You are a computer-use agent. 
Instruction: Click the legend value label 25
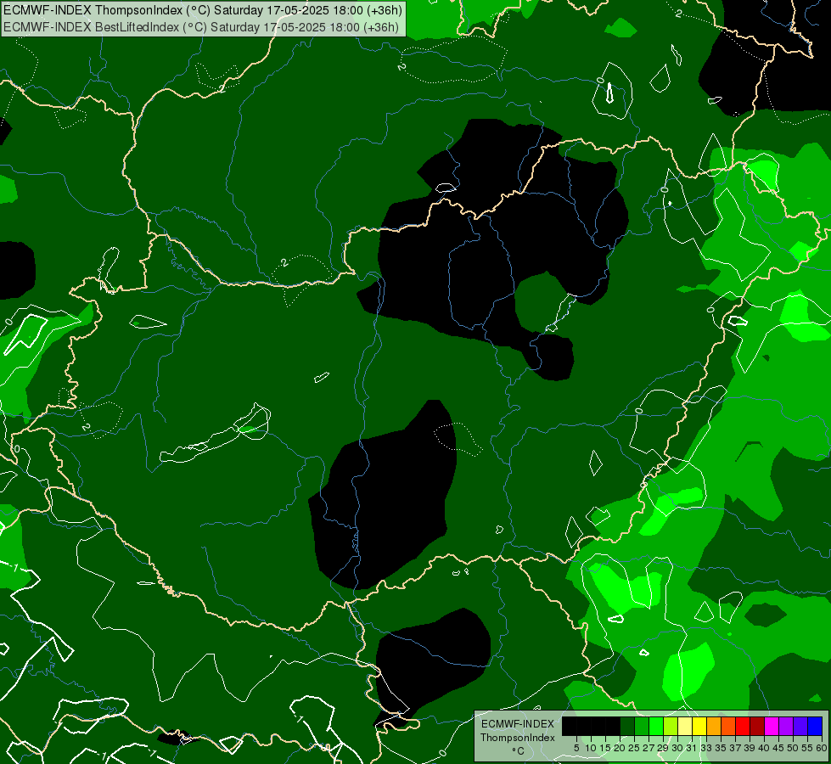[634, 748]
